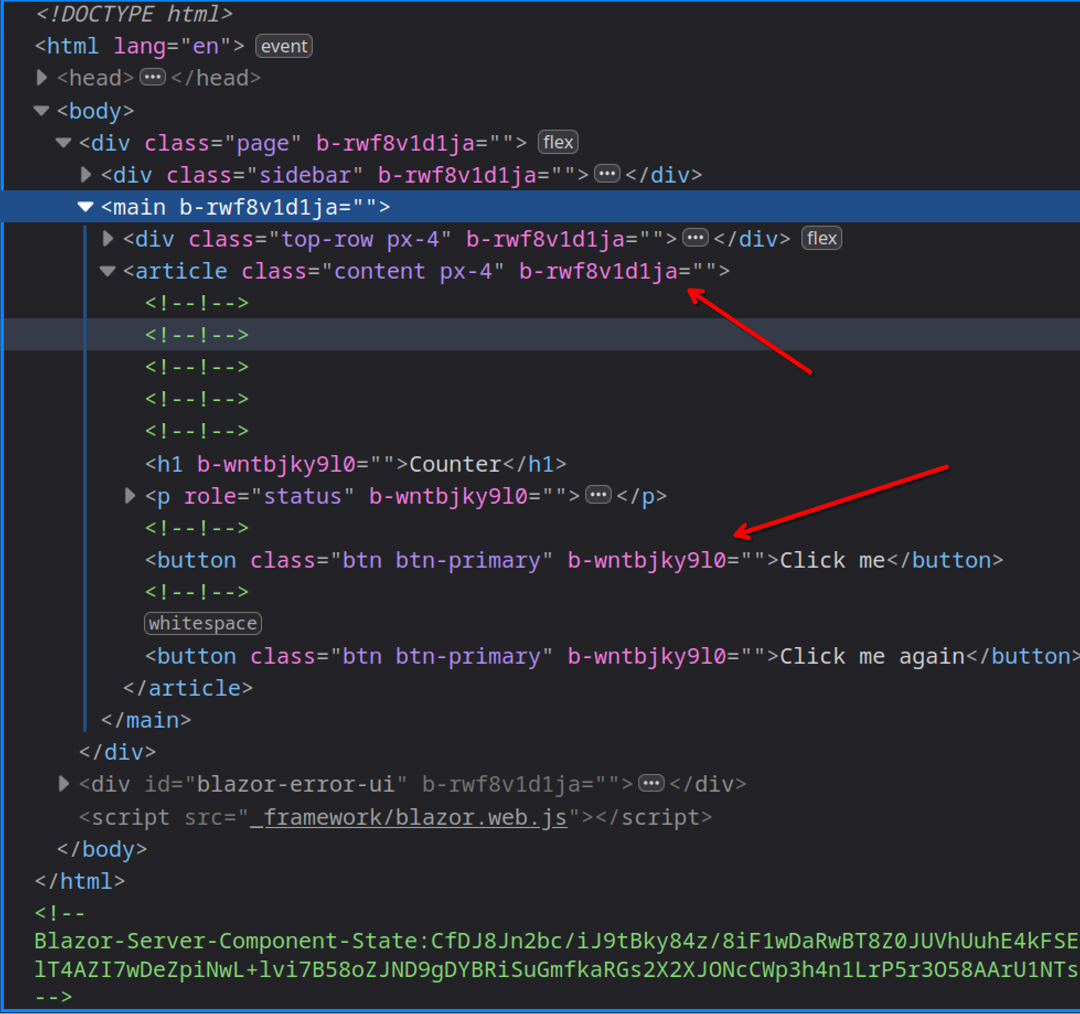Expand the blazor-error-ui div
The width and height of the screenshot is (1080, 1014).
[x=63, y=784]
